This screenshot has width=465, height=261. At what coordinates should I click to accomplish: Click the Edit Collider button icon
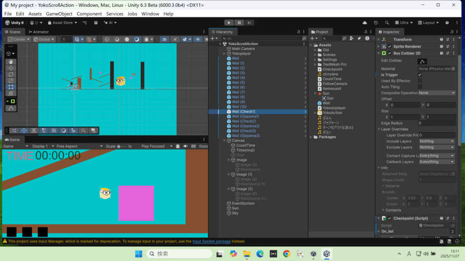(422, 61)
